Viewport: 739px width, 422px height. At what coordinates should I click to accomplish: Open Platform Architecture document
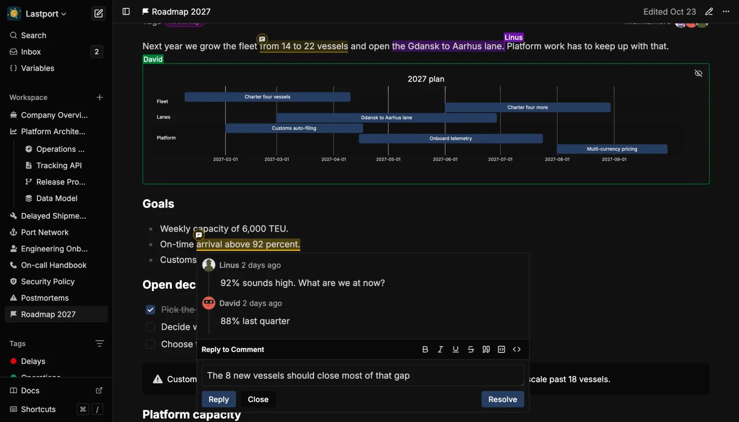(56, 131)
